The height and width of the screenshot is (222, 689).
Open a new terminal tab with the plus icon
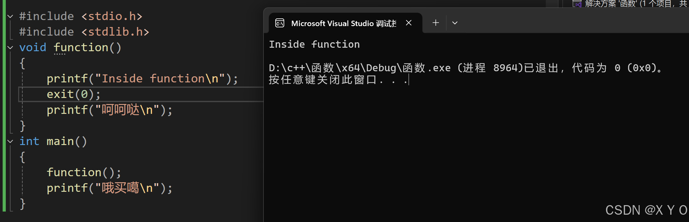coord(435,23)
